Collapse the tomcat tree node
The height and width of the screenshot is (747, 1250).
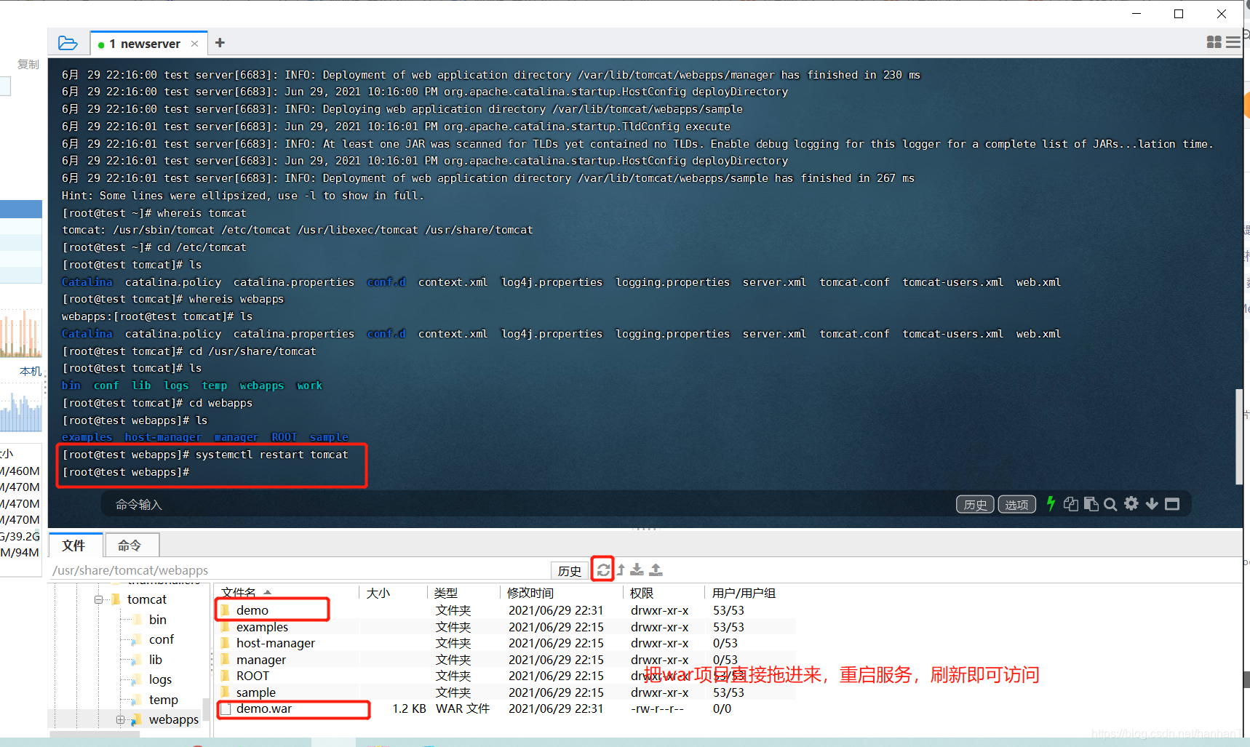click(x=98, y=599)
